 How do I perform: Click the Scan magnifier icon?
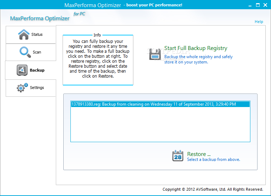point(25,52)
